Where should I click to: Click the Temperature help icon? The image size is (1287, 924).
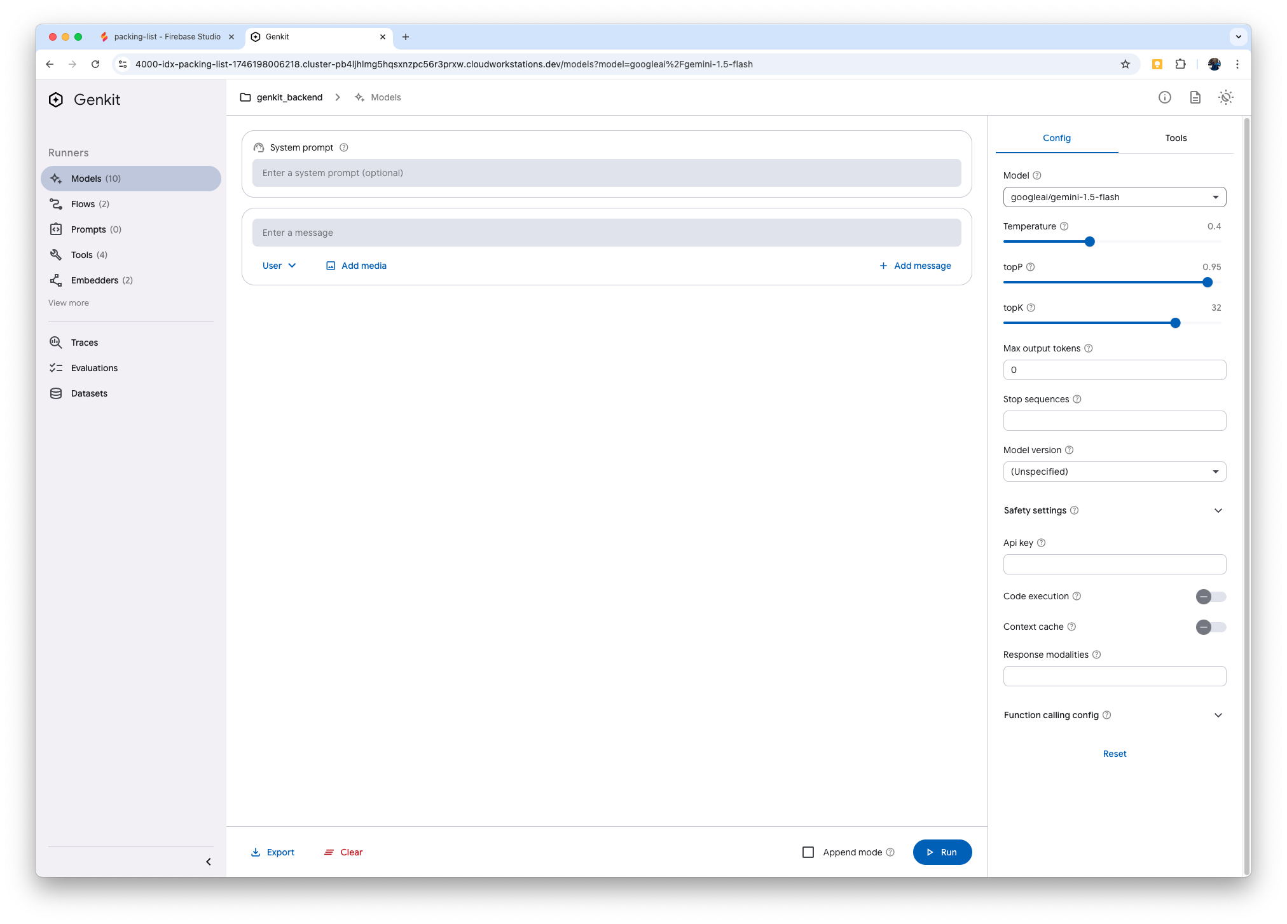[1064, 226]
